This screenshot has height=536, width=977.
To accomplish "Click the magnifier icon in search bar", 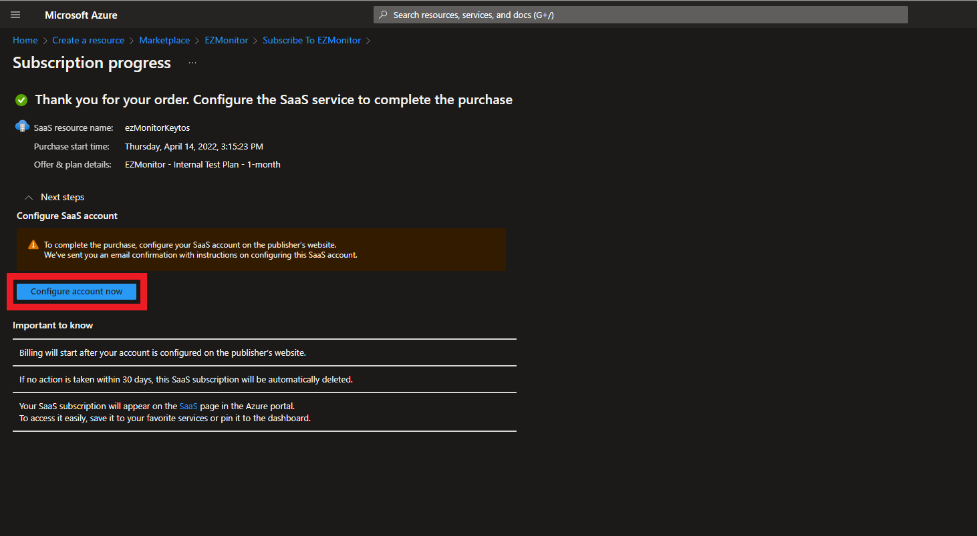I will pyautogui.click(x=384, y=15).
